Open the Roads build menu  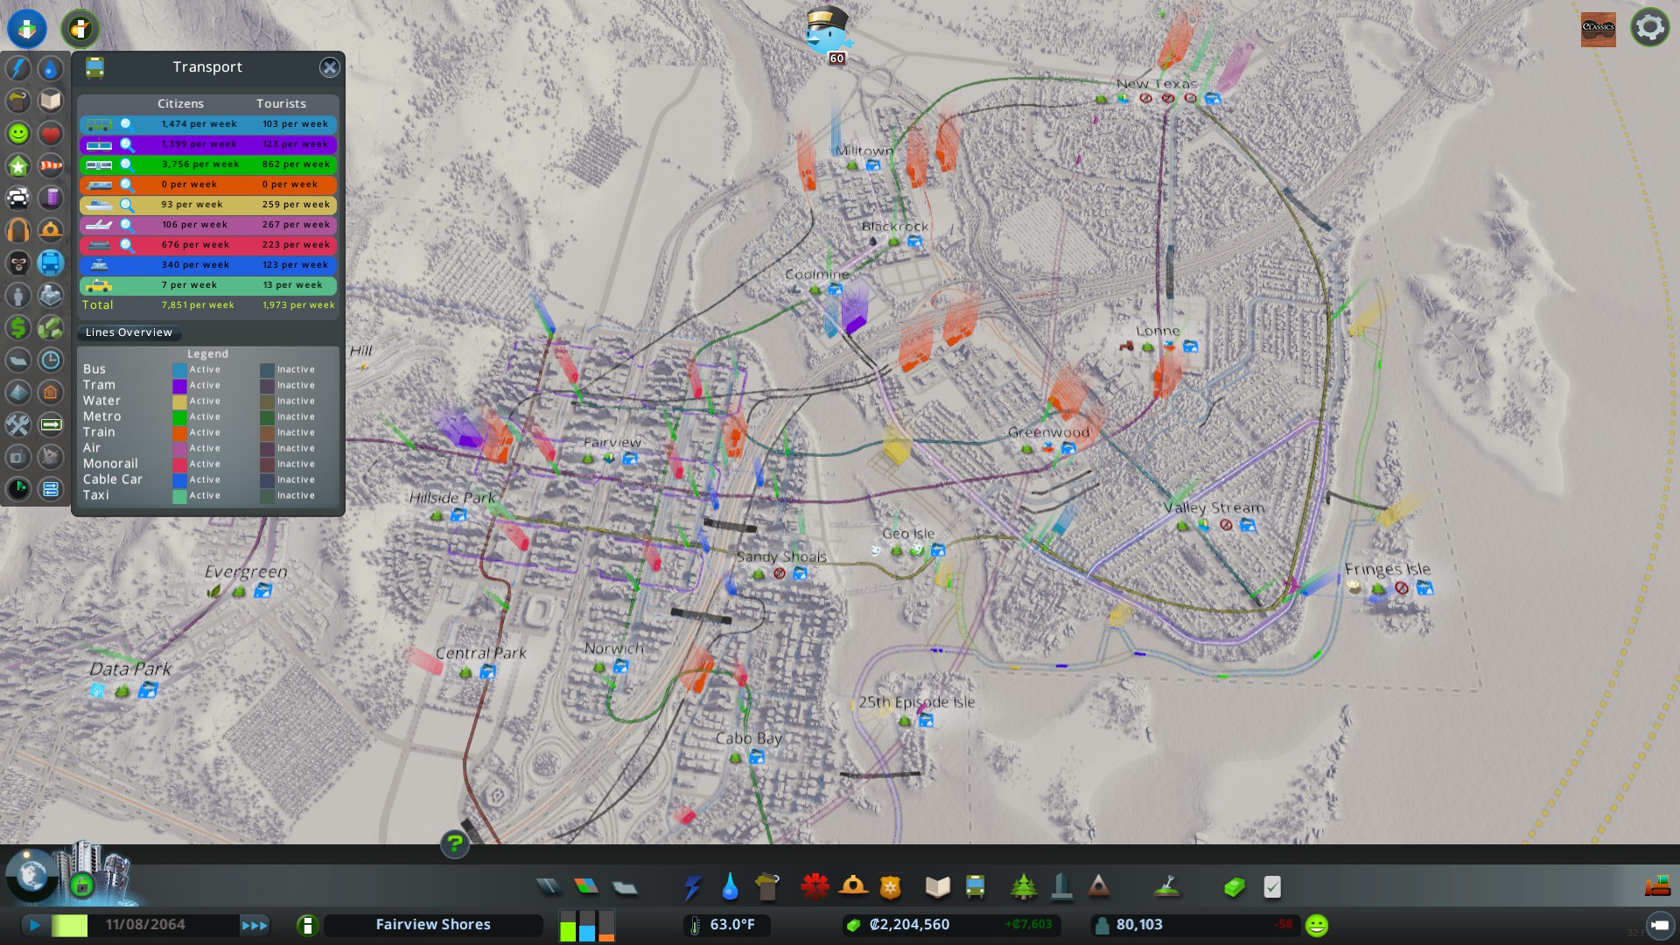(x=549, y=887)
